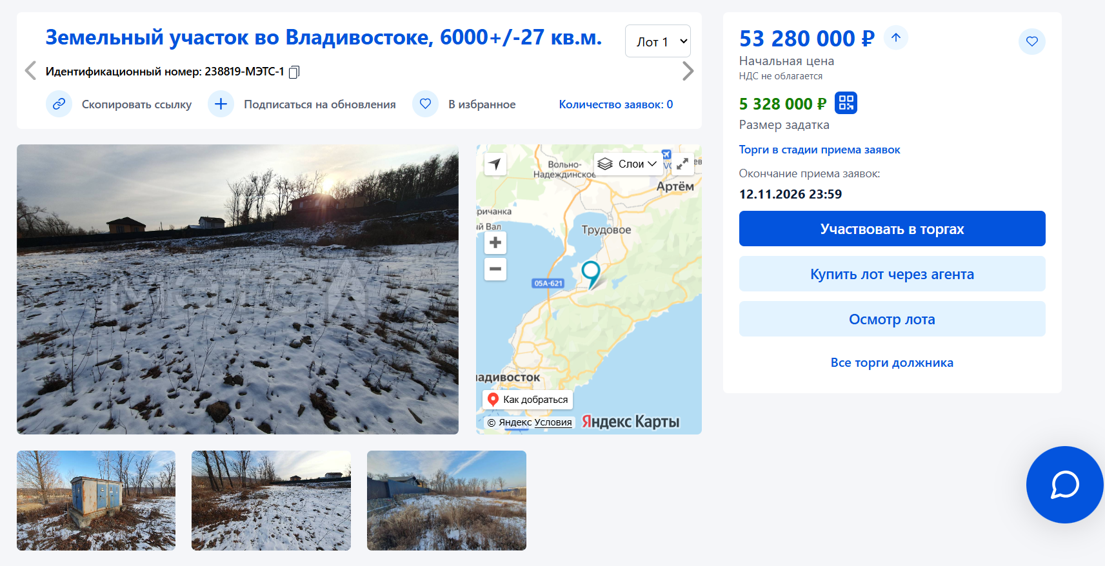Click В избранное label
Image resolution: width=1105 pixels, height=566 pixels.
(482, 104)
